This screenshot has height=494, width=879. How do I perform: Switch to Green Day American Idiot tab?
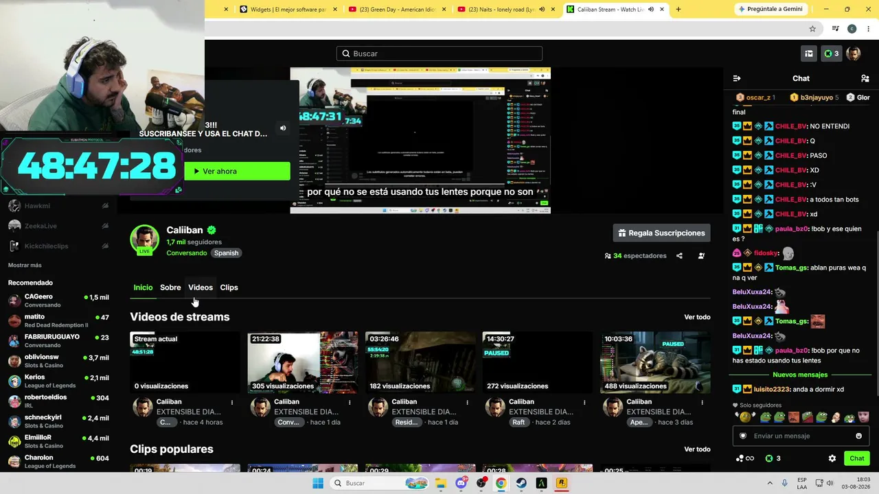[x=398, y=10]
